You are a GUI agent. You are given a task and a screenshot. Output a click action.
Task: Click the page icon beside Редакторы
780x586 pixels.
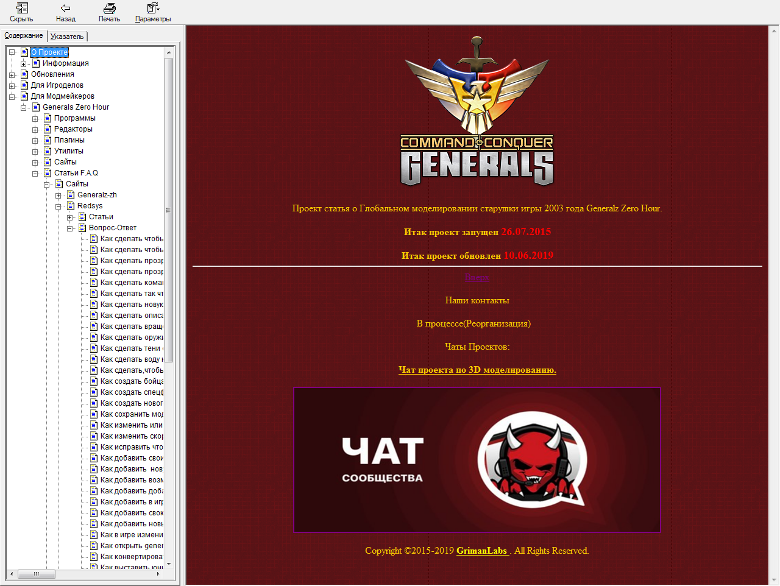click(48, 129)
